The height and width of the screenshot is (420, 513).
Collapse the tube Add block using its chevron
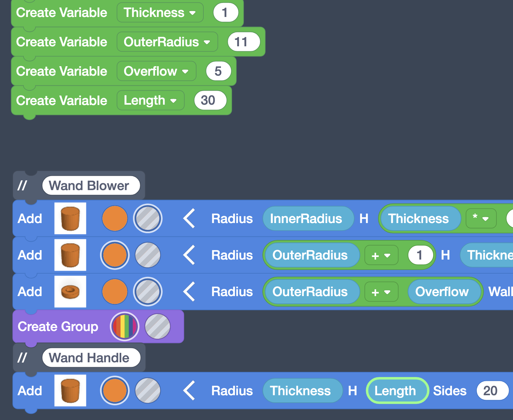(x=189, y=292)
